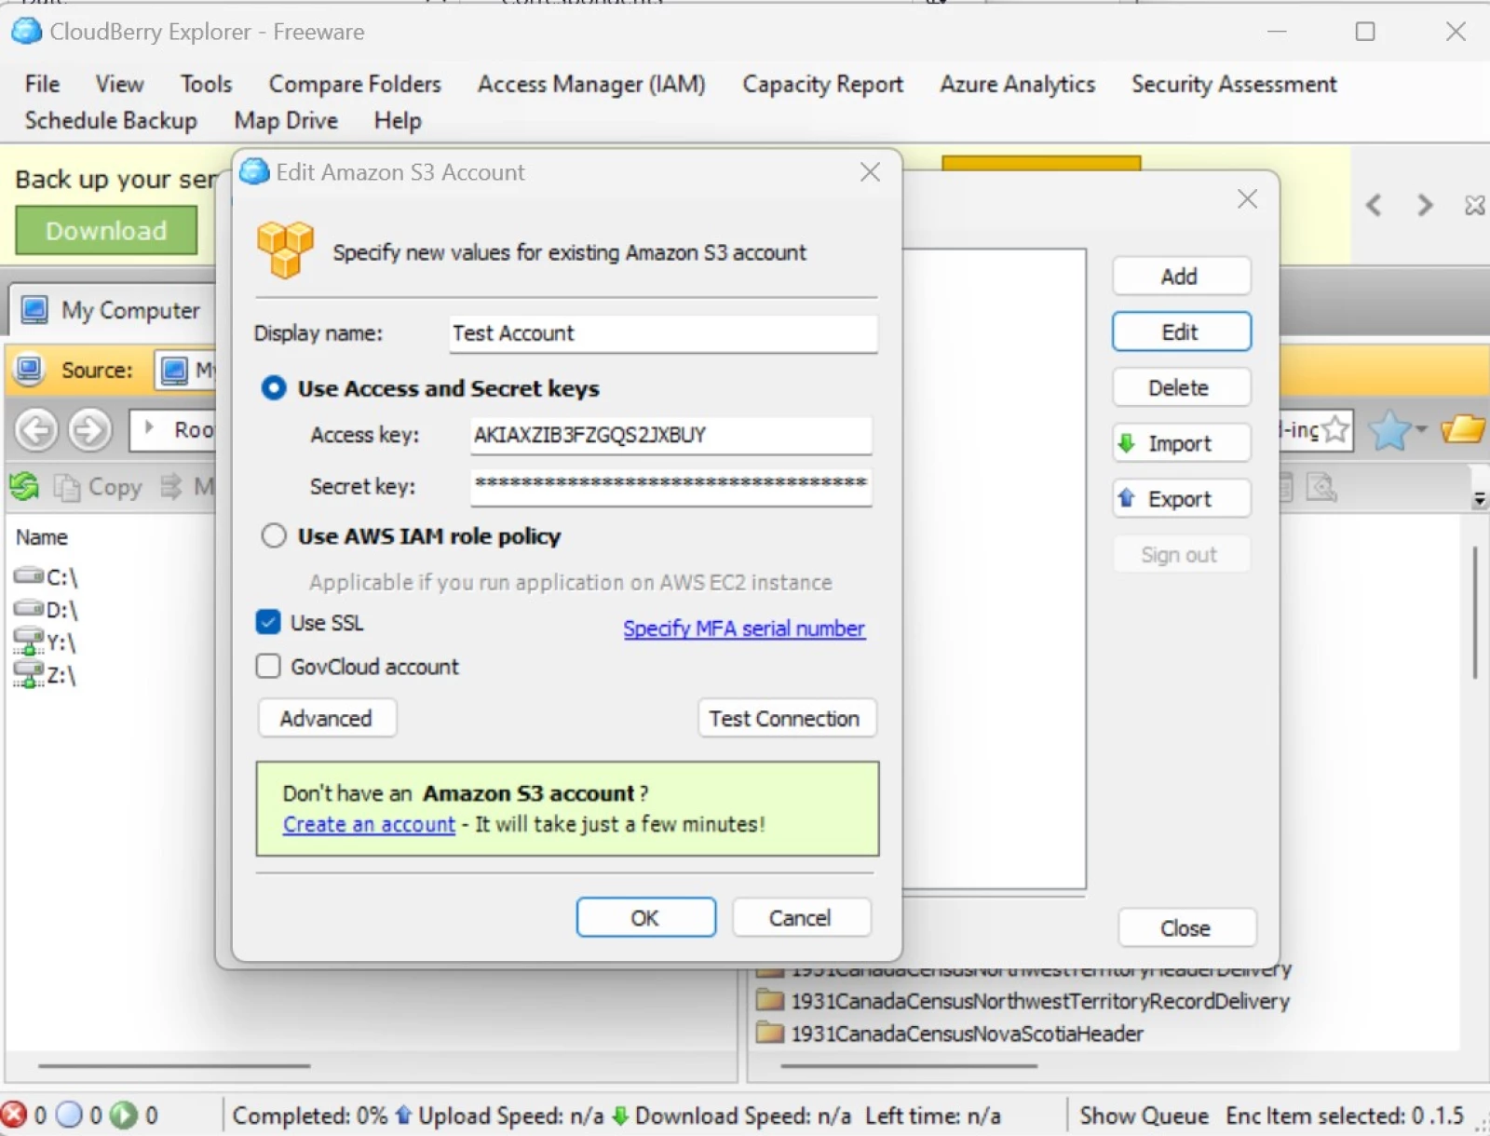Click the toolbar overflow arrow at right
1490x1136 pixels.
[1479, 500]
